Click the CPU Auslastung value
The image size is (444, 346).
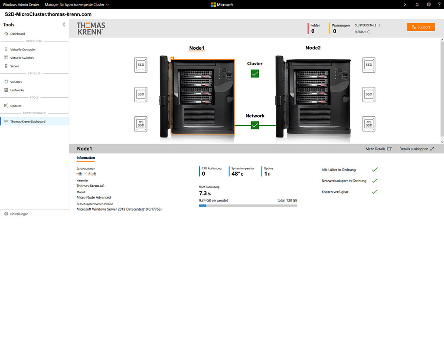click(x=204, y=174)
